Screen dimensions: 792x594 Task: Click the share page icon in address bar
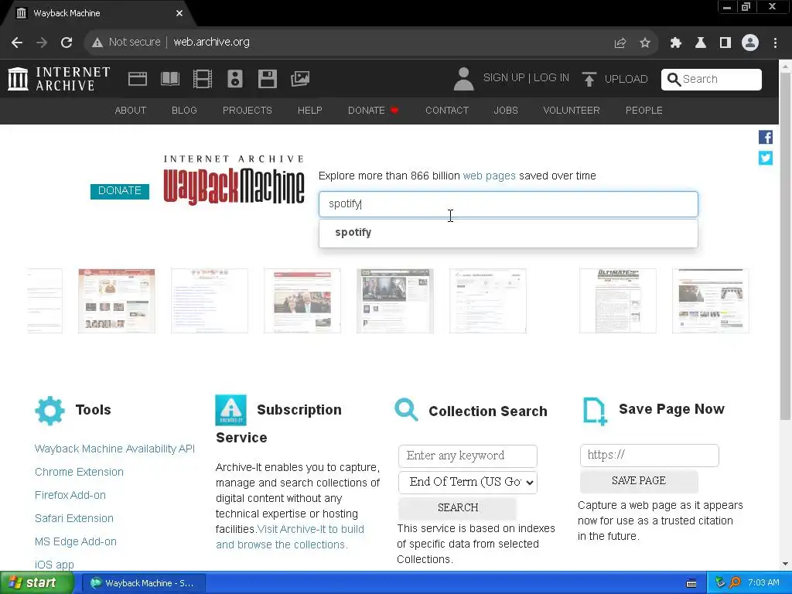(620, 43)
